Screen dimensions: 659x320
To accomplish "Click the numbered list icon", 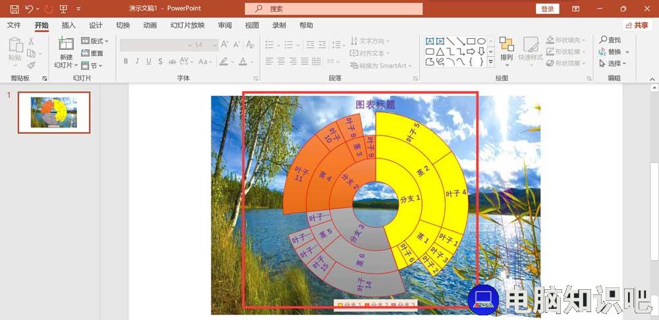I will pyautogui.click(x=289, y=45).
